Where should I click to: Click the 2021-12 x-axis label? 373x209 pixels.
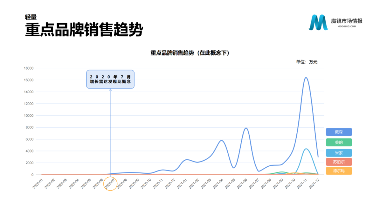tap(314, 184)
